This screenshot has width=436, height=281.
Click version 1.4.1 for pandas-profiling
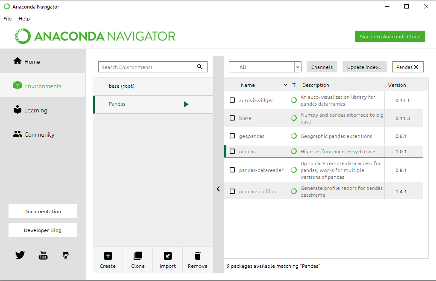[x=401, y=192]
